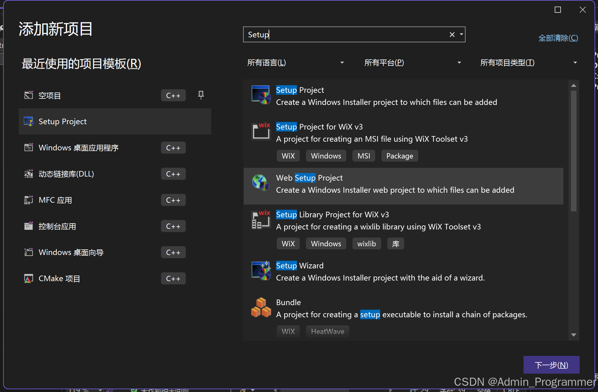Viewport: 598px width, 392px height.
Task: Click the Windows tag under Setup Project for WiX v3
Action: [x=326, y=156]
